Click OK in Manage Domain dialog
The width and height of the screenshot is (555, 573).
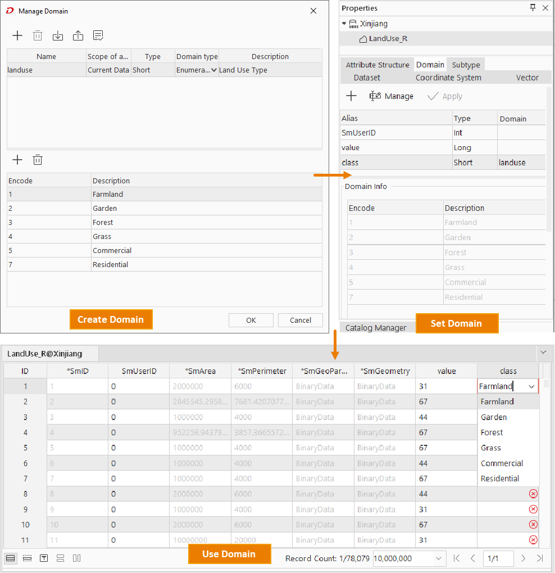[x=251, y=320]
